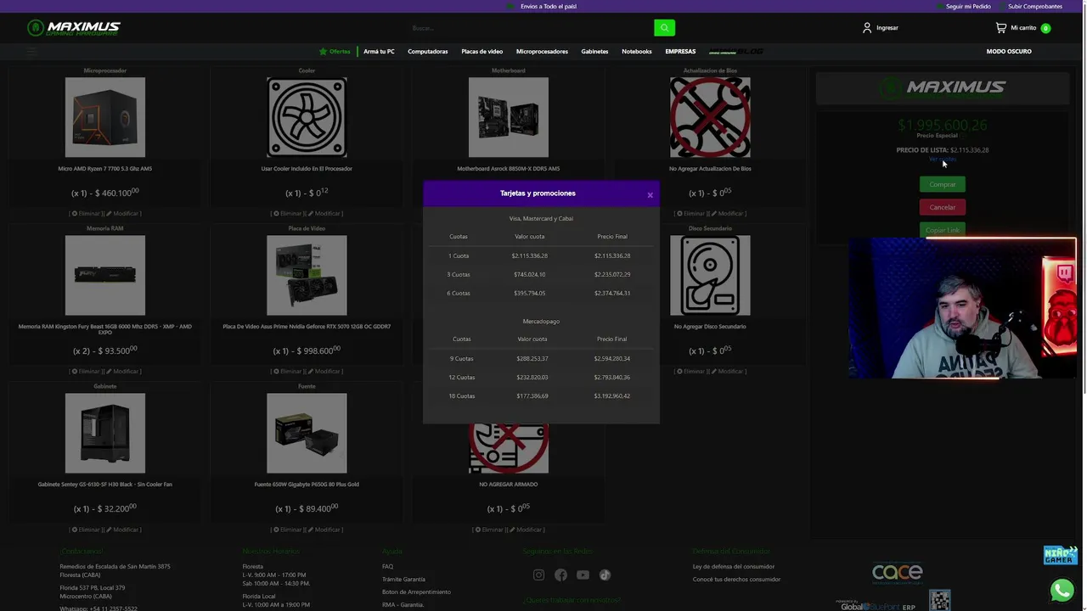
Task: Click Seguir mi Pedido link
Action: click(x=968, y=6)
